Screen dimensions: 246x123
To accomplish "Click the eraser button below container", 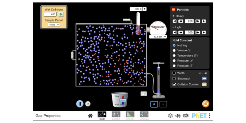I will coord(144,94).
